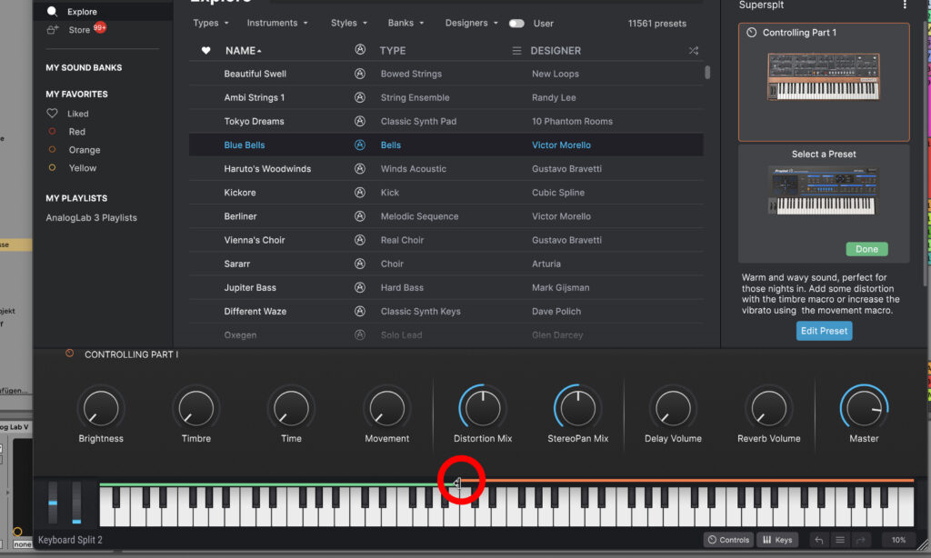Open the history list icon in the bottom bar

(x=839, y=540)
